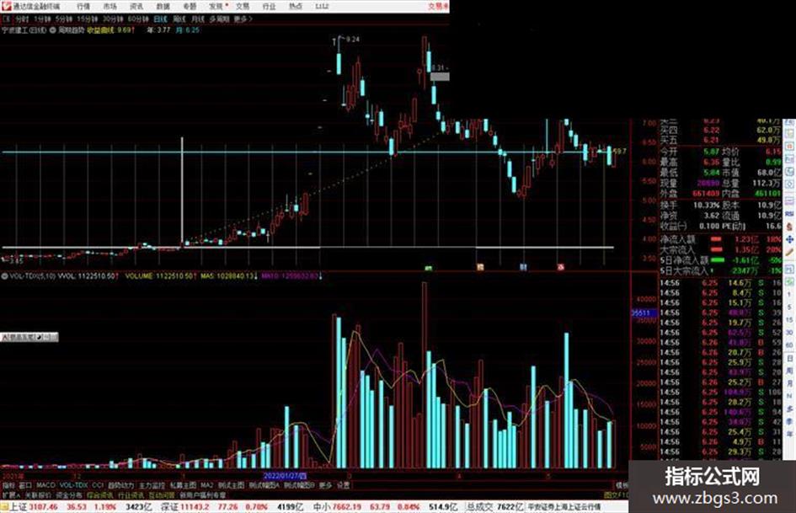The height and width of the screenshot is (513, 796).
Task: Click the circular icon beside 周期趋势
Action: [52, 30]
